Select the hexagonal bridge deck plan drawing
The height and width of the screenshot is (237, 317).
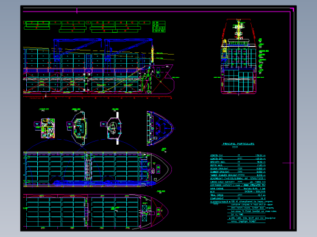80,128
